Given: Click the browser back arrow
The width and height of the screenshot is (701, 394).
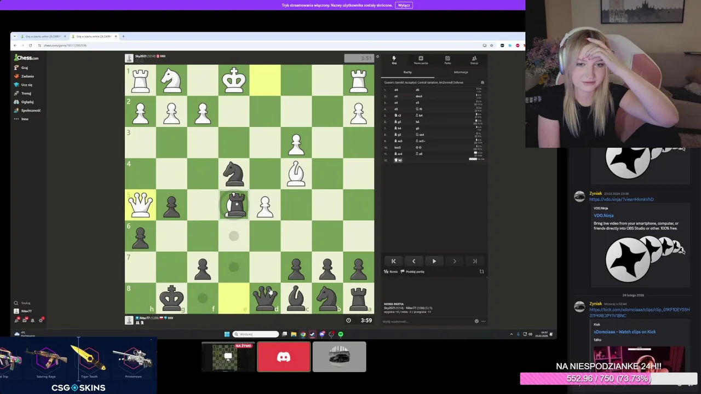Looking at the screenshot, I should point(16,45).
